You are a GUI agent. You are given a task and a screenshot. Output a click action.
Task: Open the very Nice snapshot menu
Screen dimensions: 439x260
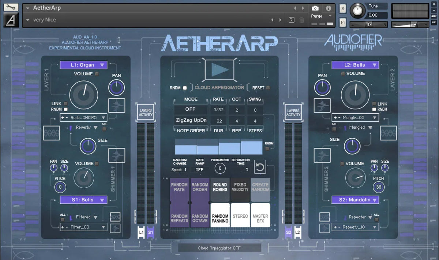(40, 19)
